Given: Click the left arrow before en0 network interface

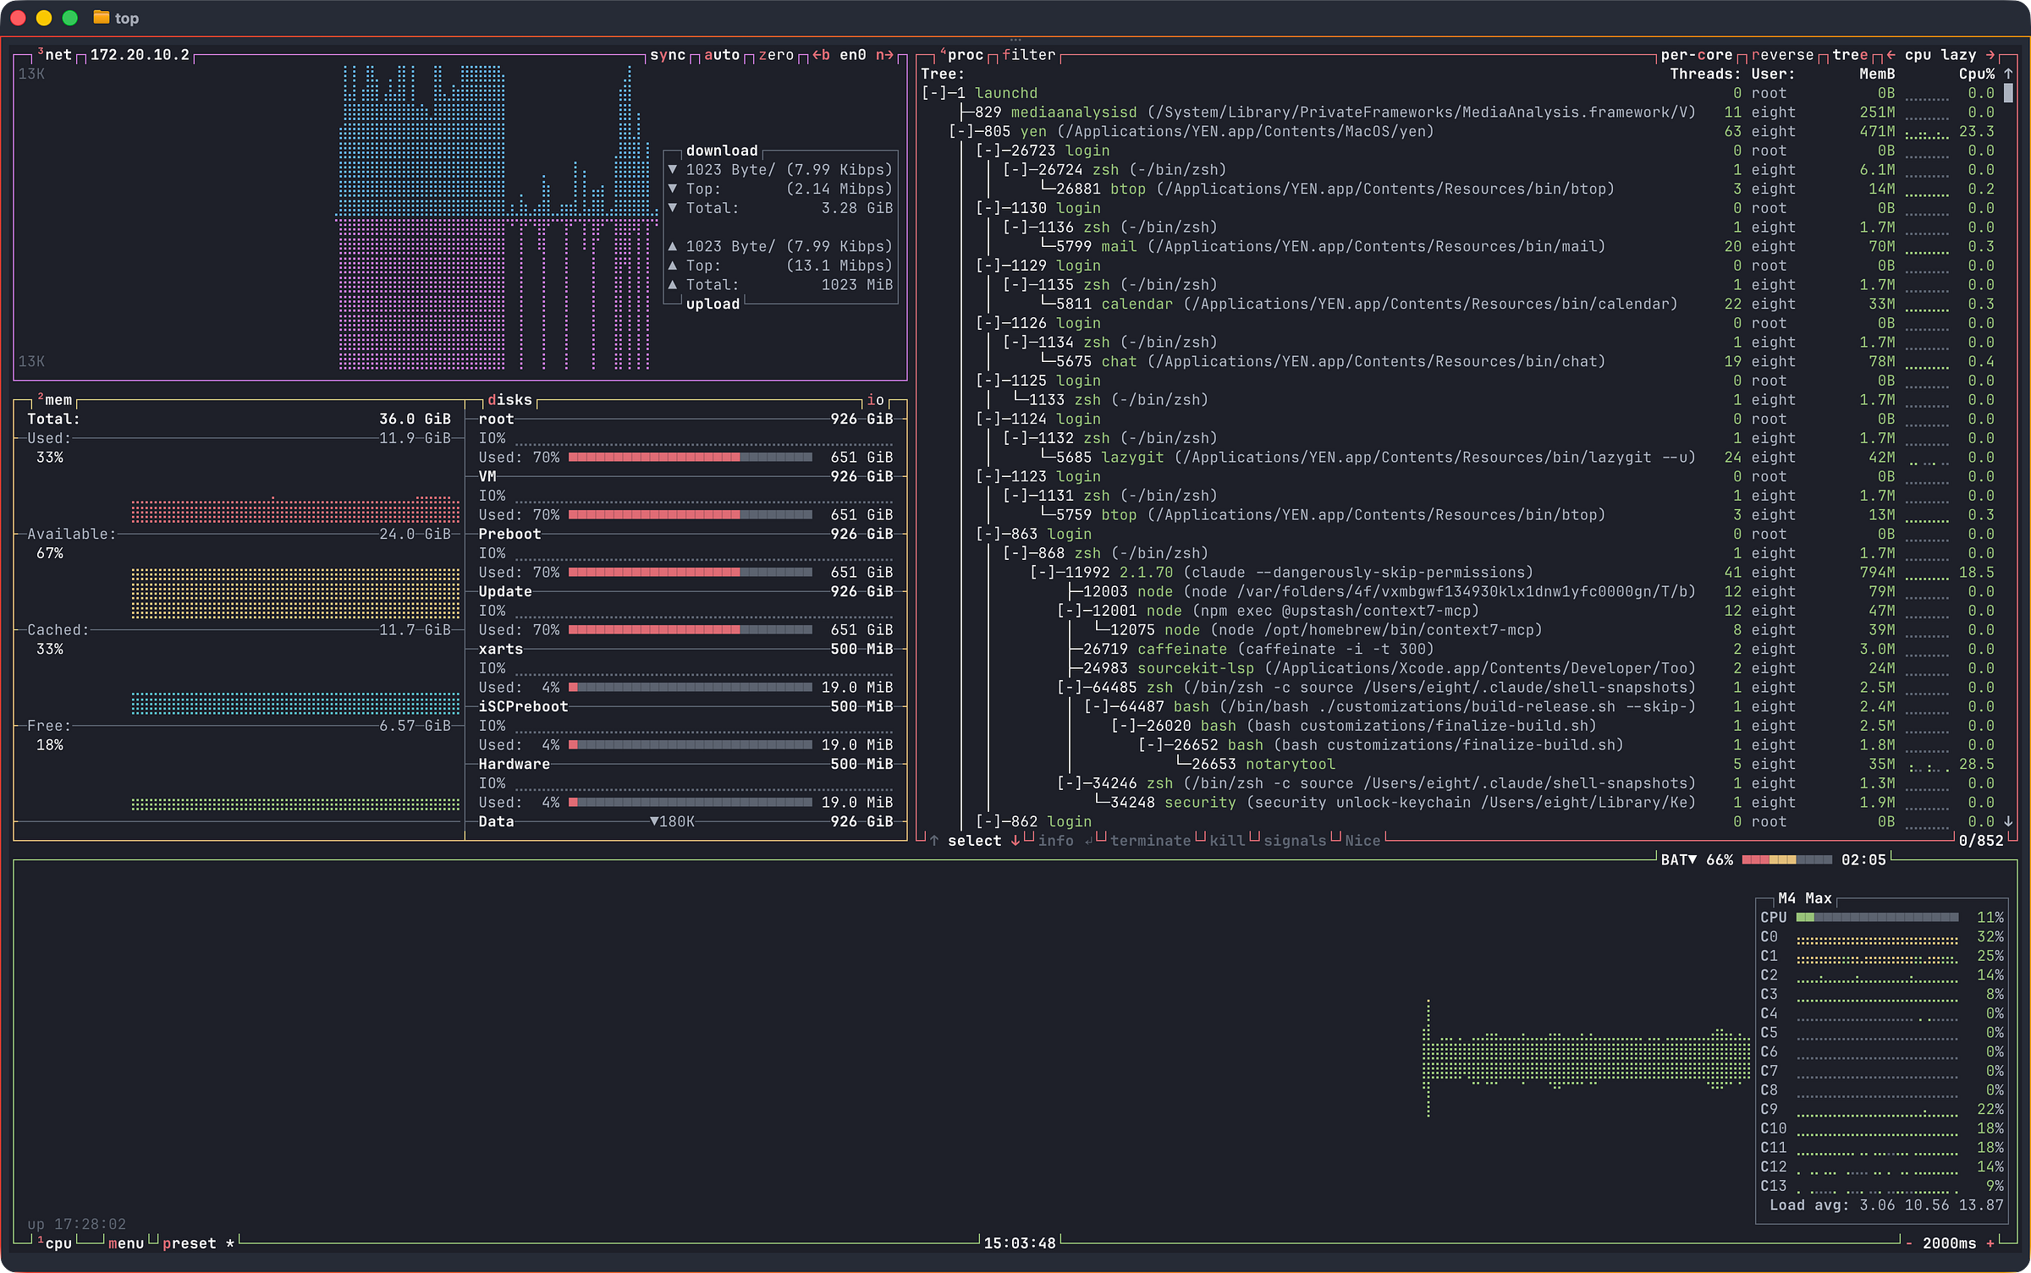Looking at the screenshot, I should (x=817, y=55).
